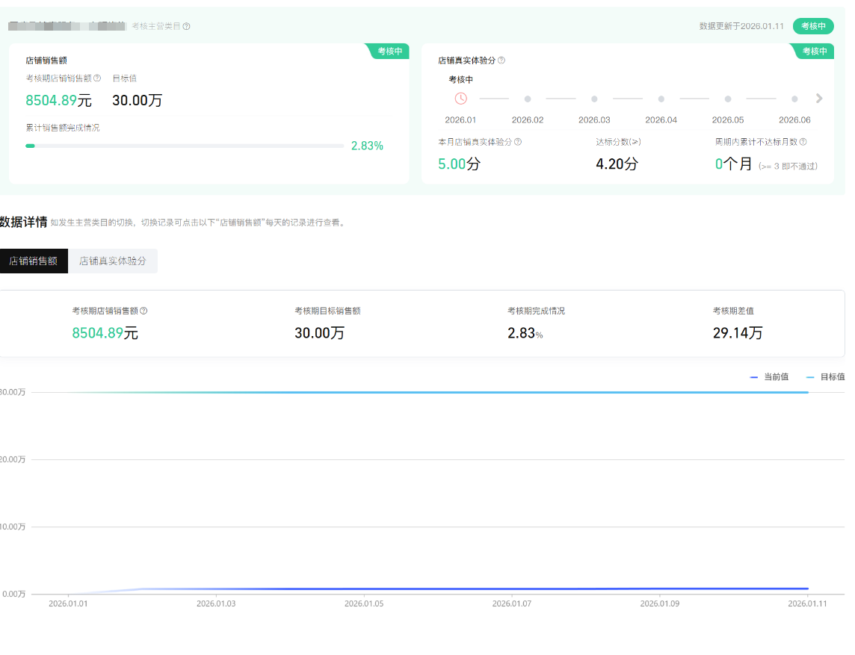Click the 考核中 ribbon on 店铺销售额 card
The height and width of the screenshot is (655, 855).
[389, 52]
